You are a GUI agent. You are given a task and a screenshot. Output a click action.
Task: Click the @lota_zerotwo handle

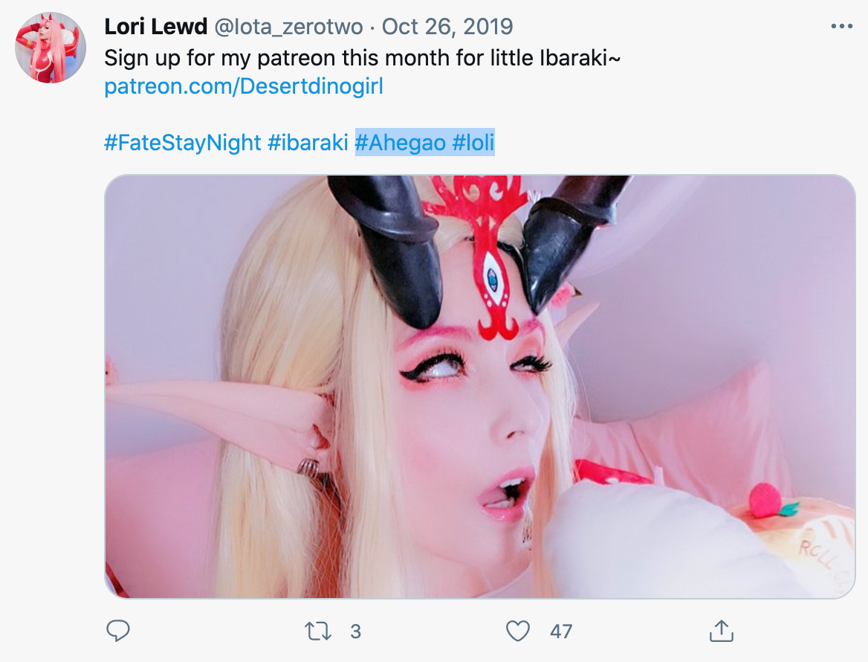288,27
